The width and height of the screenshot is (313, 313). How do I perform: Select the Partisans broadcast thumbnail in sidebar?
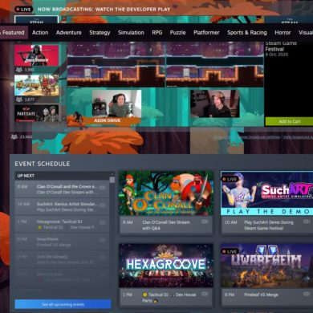pyautogui.click(x=36, y=113)
